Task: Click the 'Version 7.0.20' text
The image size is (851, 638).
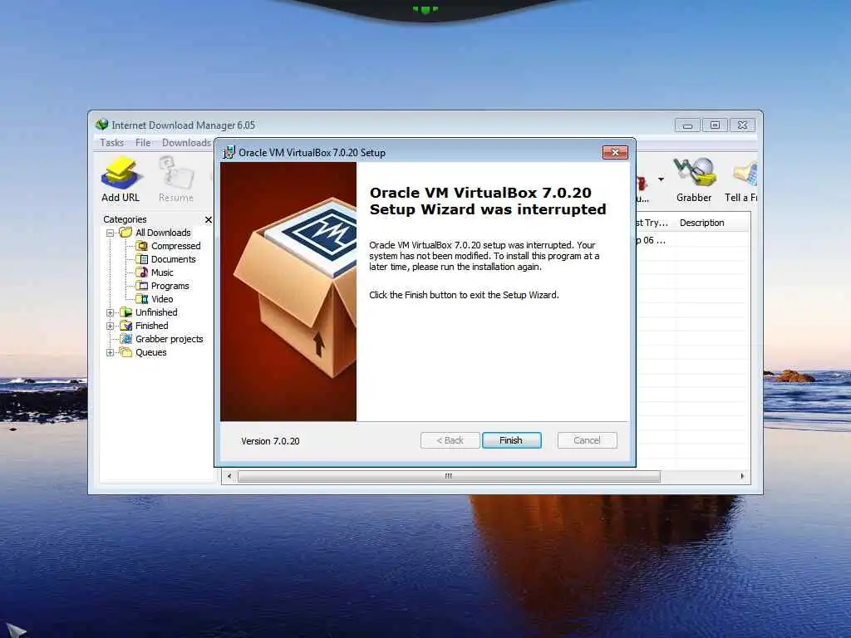Action: [270, 441]
